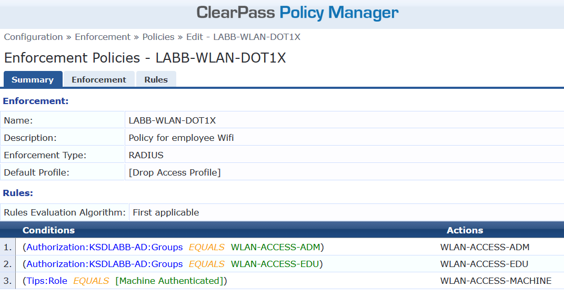Click the Description: field label

pos(30,138)
